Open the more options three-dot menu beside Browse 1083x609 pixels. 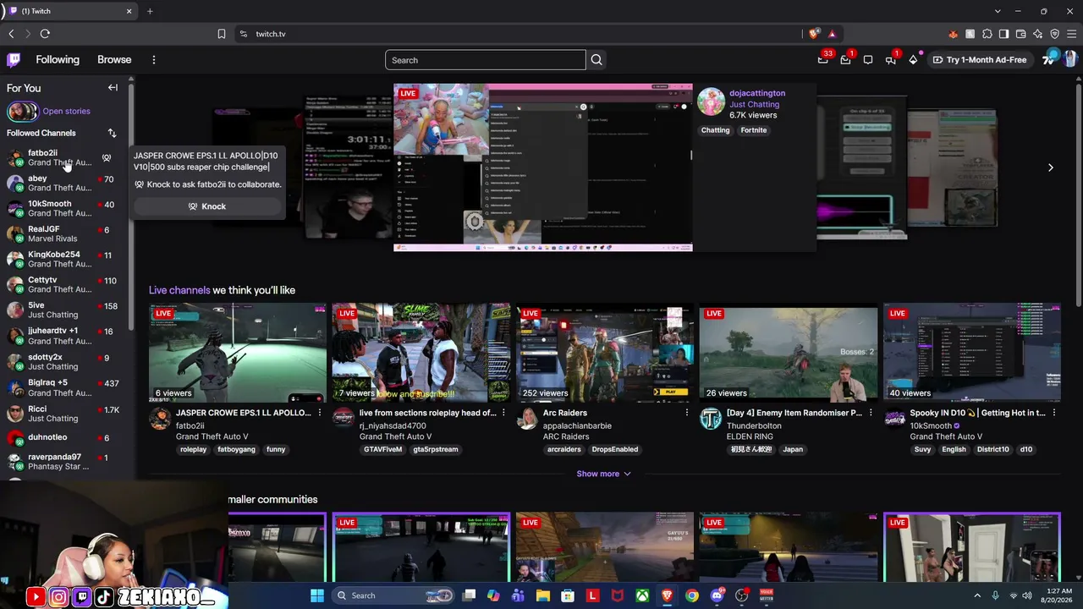(x=153, y=60)
